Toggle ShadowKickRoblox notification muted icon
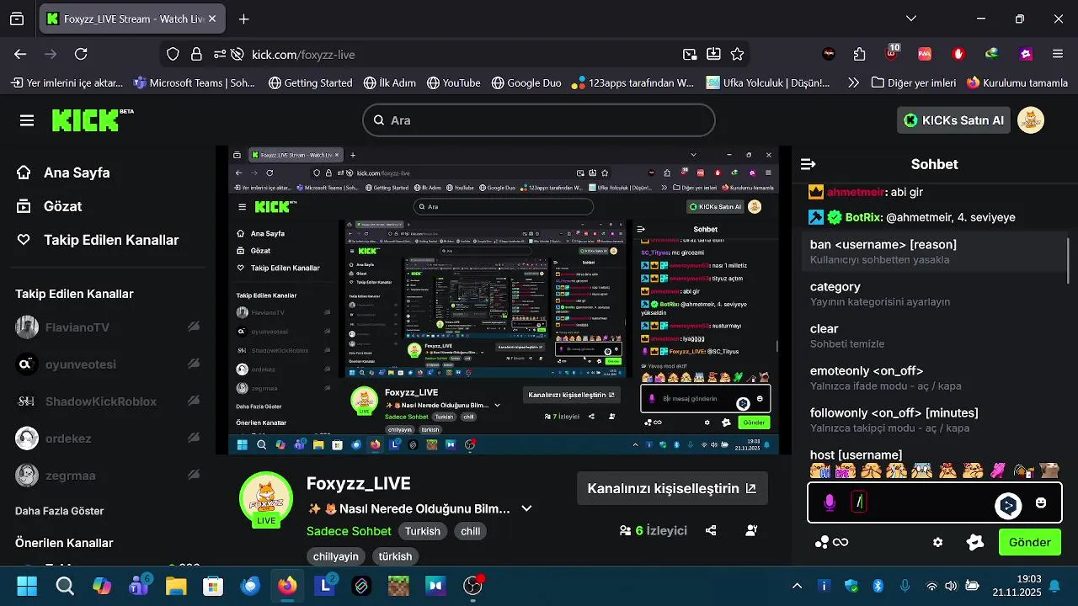 point(194,401)
